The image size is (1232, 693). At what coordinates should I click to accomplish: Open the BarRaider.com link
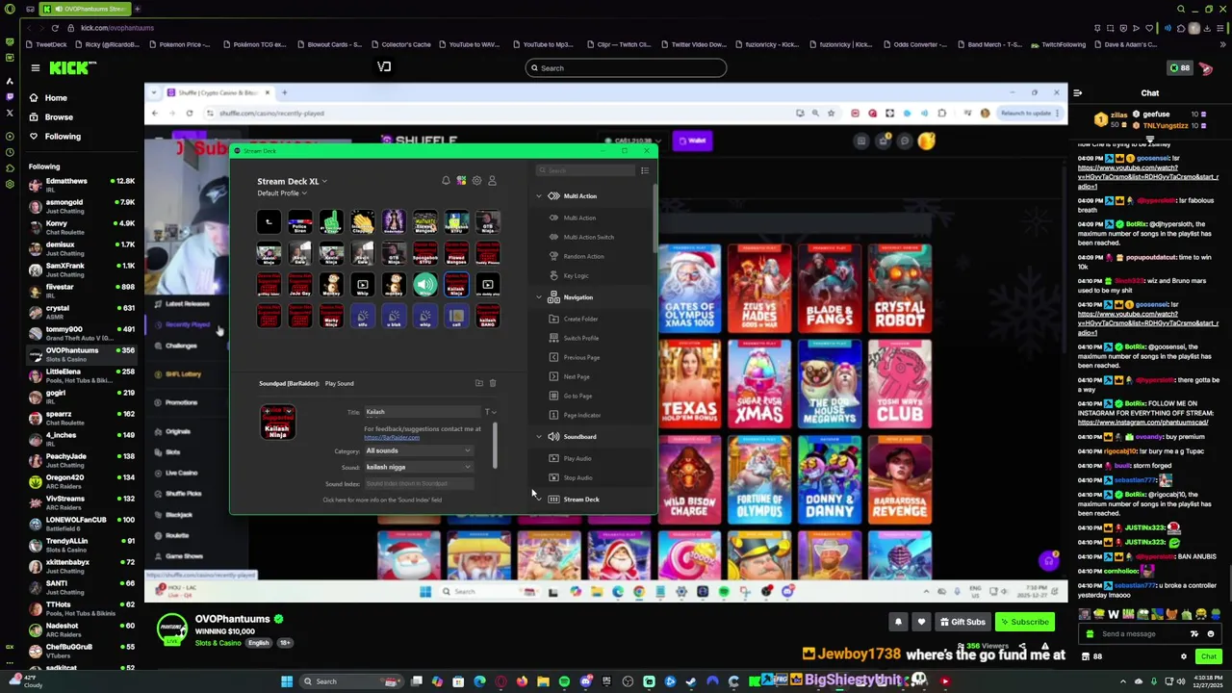coord(392,437)
